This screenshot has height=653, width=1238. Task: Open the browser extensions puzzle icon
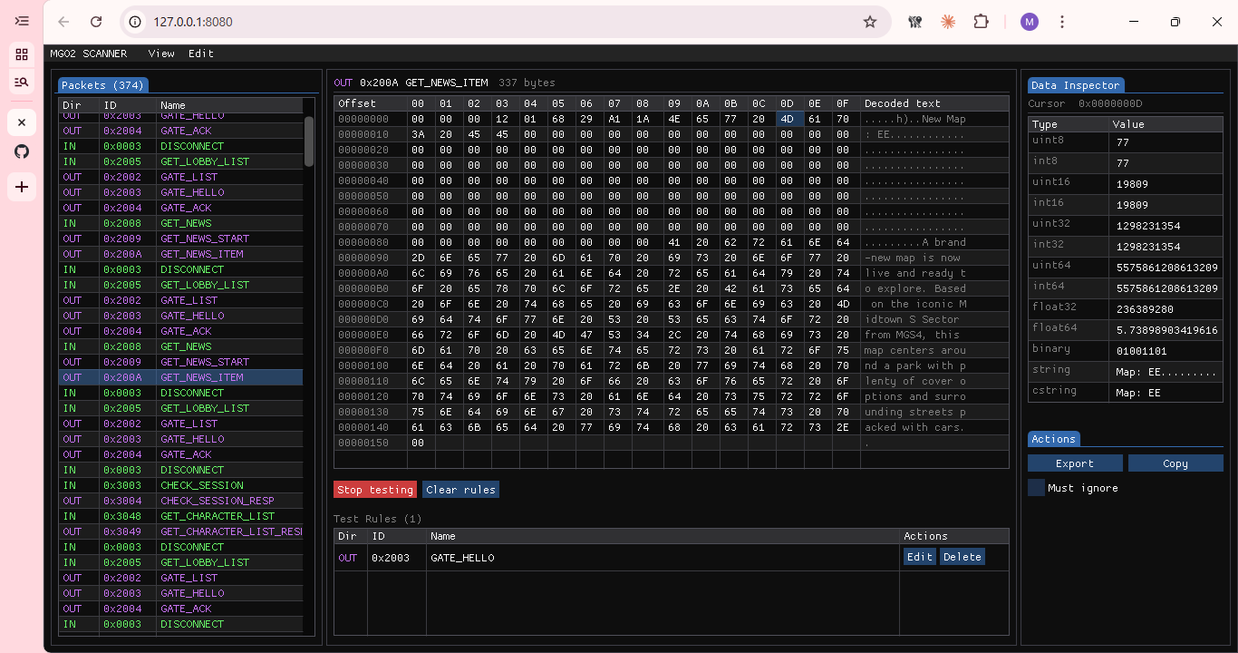click(x=981, y=22)
